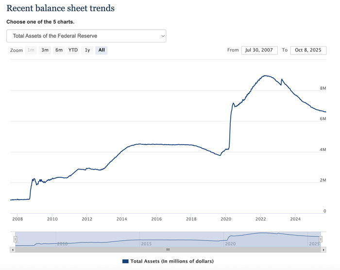Select the 3m zoom range
Image resolution: width=340 pixels, height=270 pixels.
[45, 50]
